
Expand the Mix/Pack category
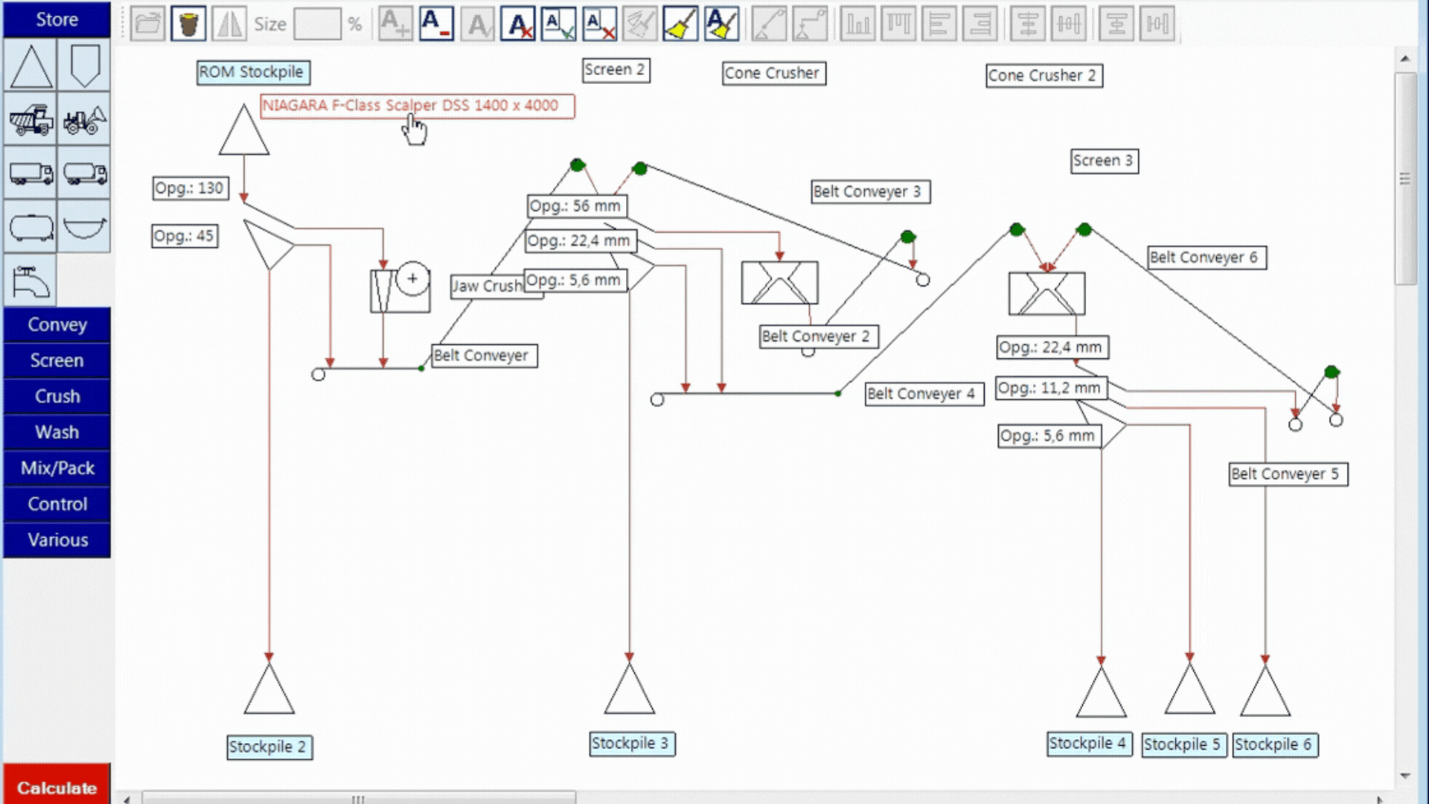point(57,468)
